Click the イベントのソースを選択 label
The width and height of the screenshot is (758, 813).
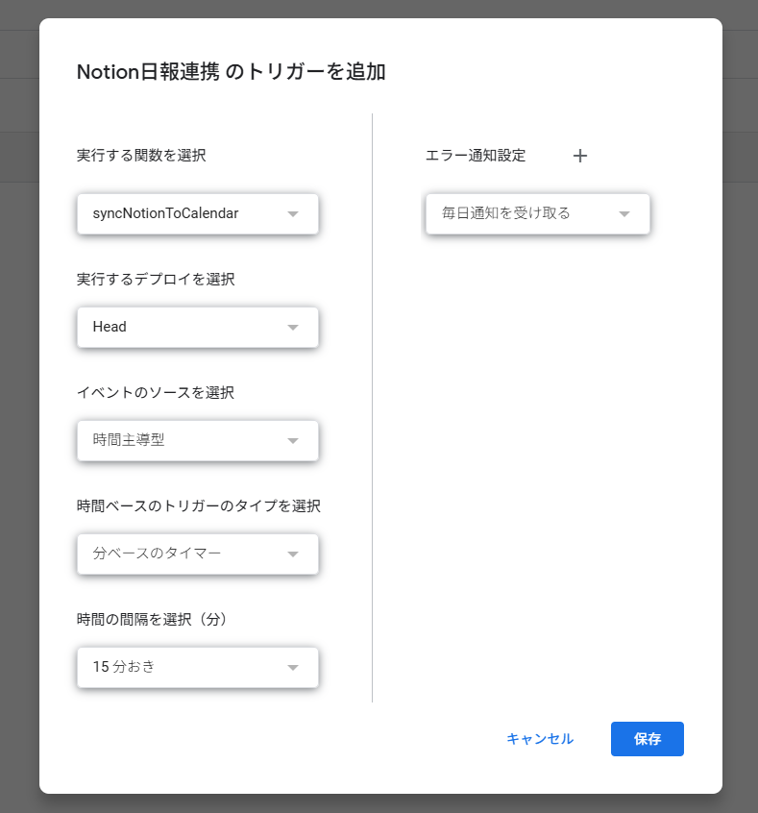click(156, 392)
